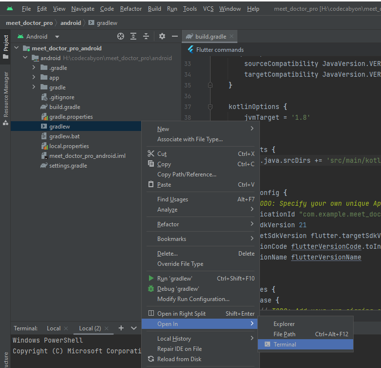Select gradlew.bat file in tree
This screenshot has width=381, height=368.
pos(64,136)
